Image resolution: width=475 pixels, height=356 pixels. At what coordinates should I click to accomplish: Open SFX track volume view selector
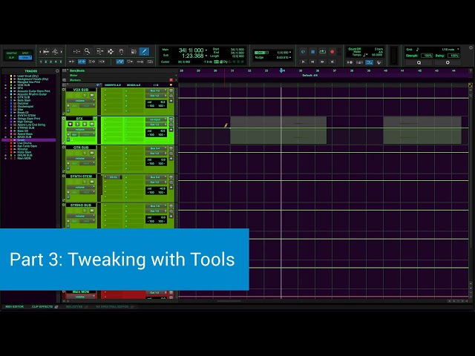[81, 129]
